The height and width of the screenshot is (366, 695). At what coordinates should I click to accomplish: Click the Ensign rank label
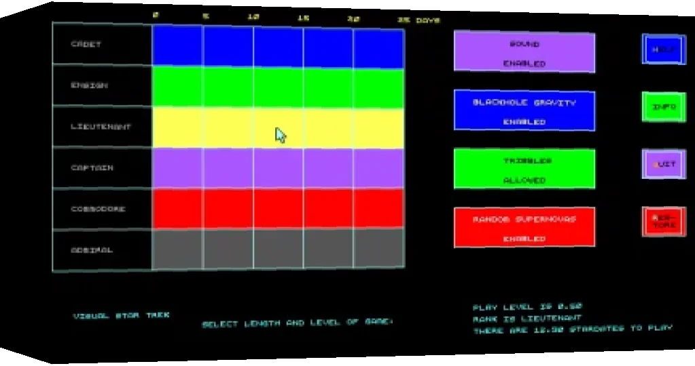pos(89,85)
